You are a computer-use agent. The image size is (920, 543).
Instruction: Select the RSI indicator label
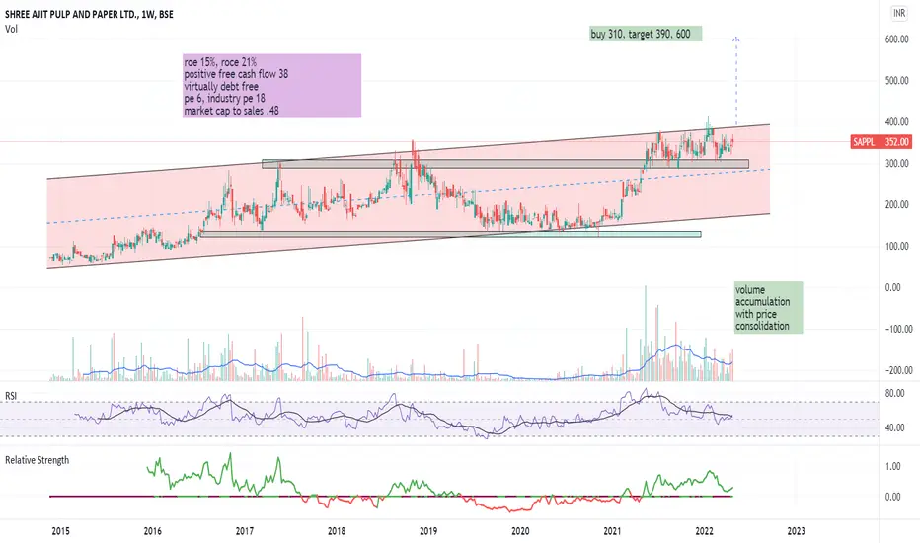pos(11,396)
